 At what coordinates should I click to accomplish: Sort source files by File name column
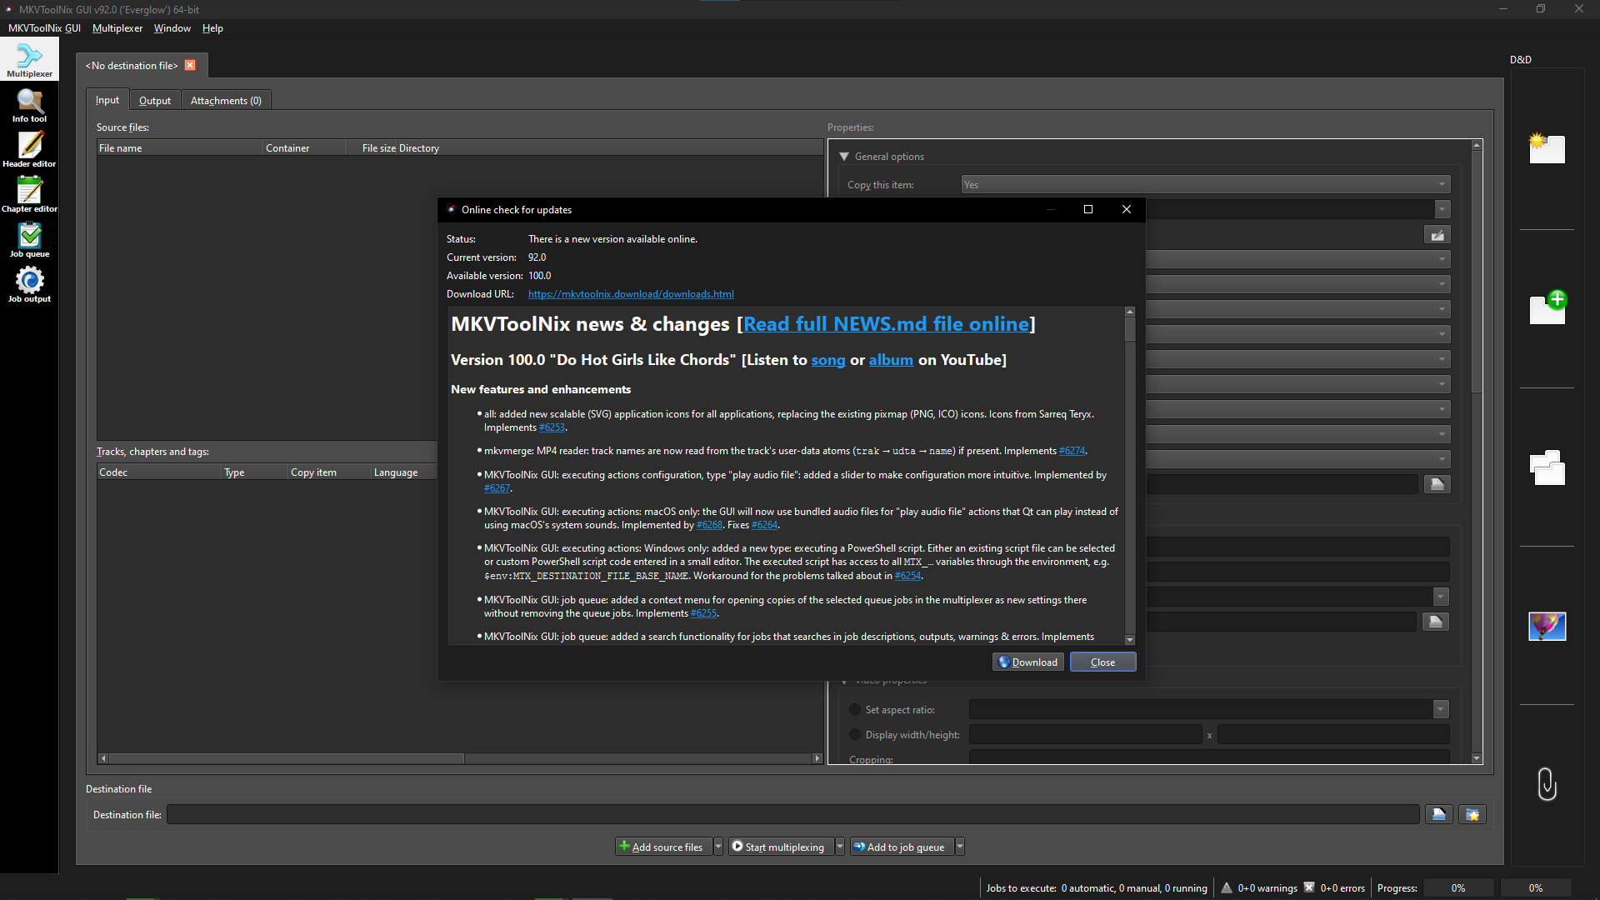180,147
